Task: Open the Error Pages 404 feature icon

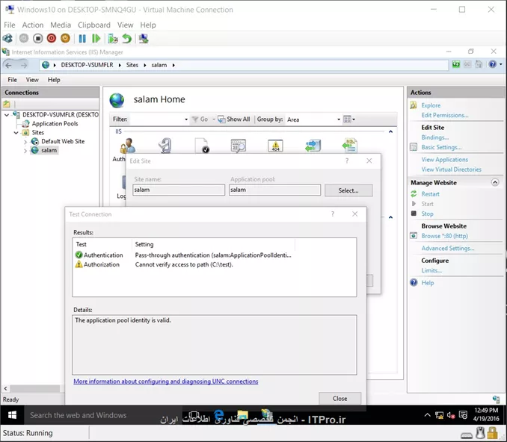Action: coord(275,146)
